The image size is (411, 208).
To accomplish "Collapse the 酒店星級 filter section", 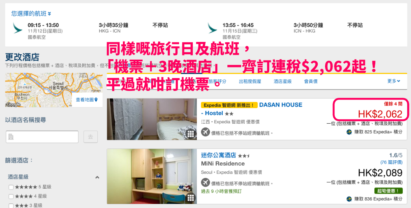I will coord(97,177).
